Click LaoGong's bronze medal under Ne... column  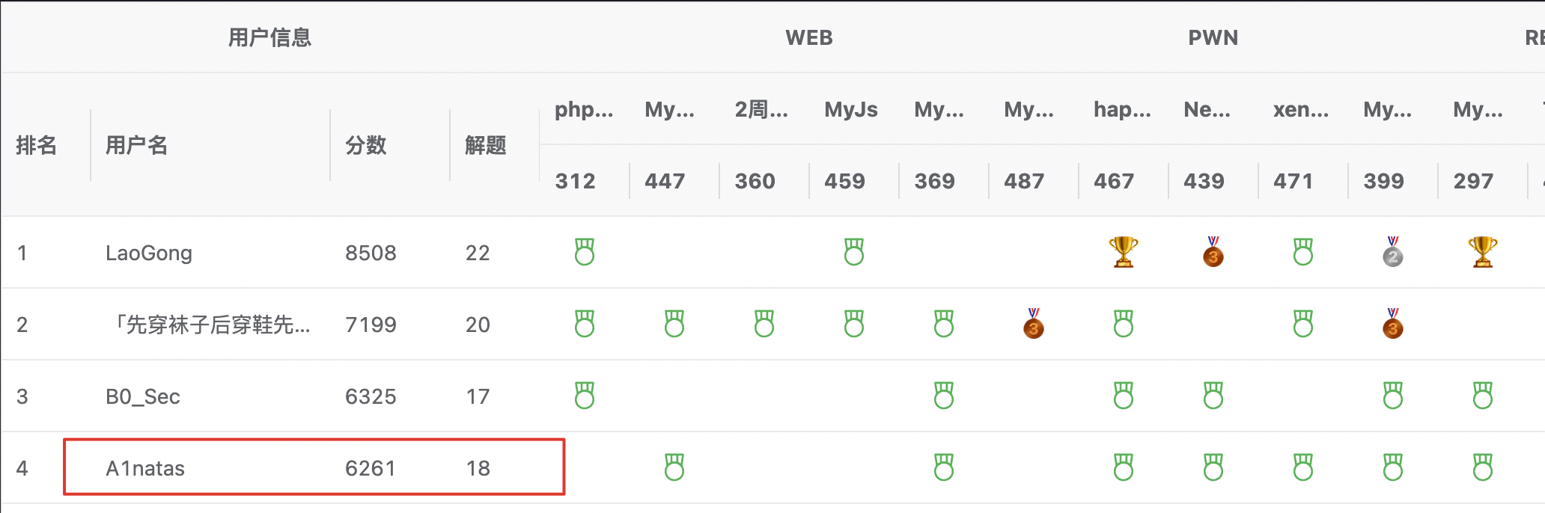(x=1213, y=252)
